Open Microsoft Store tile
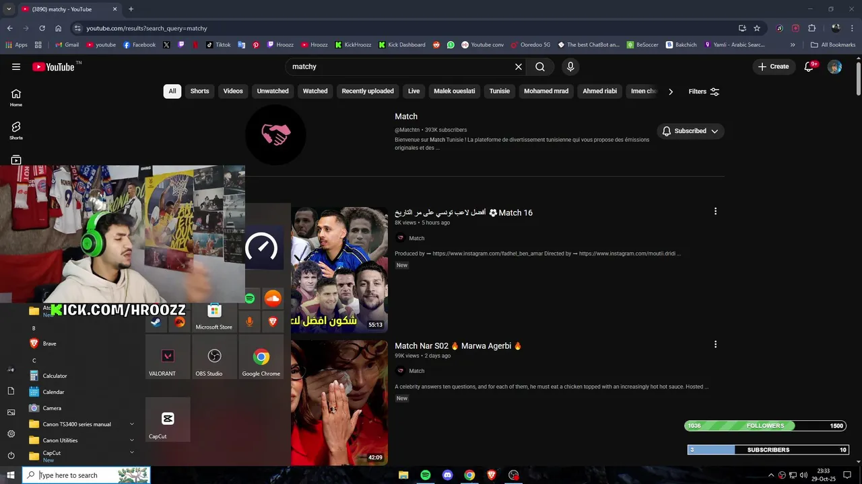Image resolution: width=862 pixels, height=484 pixels. coord(214,317)
